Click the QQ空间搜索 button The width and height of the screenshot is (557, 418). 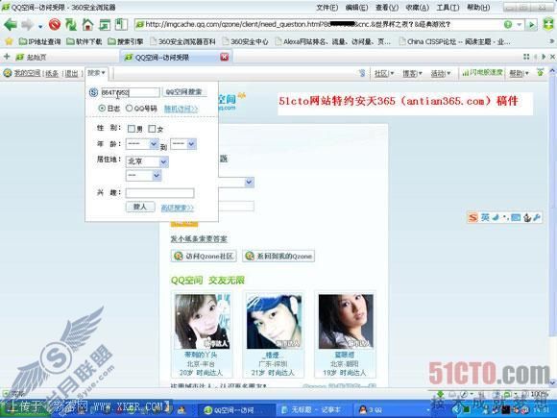click(x=184, y=92)
